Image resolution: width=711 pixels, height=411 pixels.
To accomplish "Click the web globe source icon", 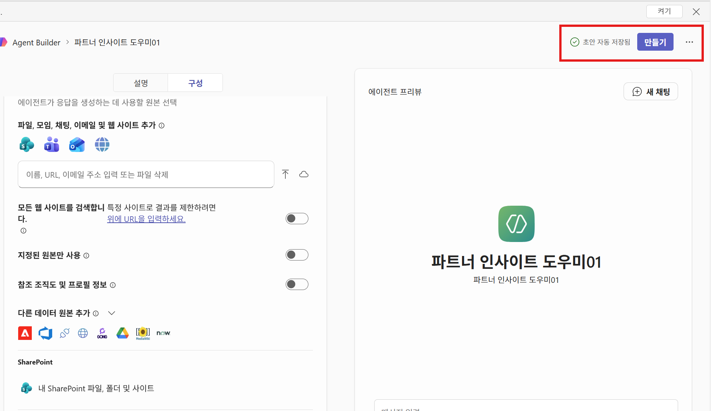I will (x=102, y=144).
